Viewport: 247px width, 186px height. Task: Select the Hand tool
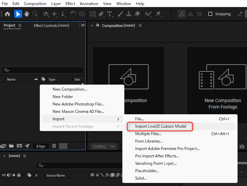[27, 14]
